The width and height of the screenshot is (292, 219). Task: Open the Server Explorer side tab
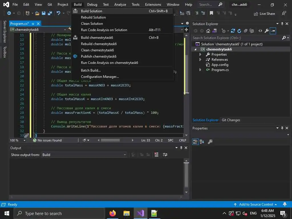point(5,31)
